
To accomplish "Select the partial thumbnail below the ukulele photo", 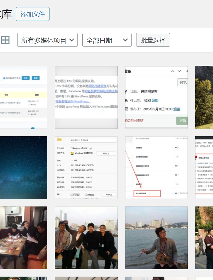I will [x=156, y=278].
